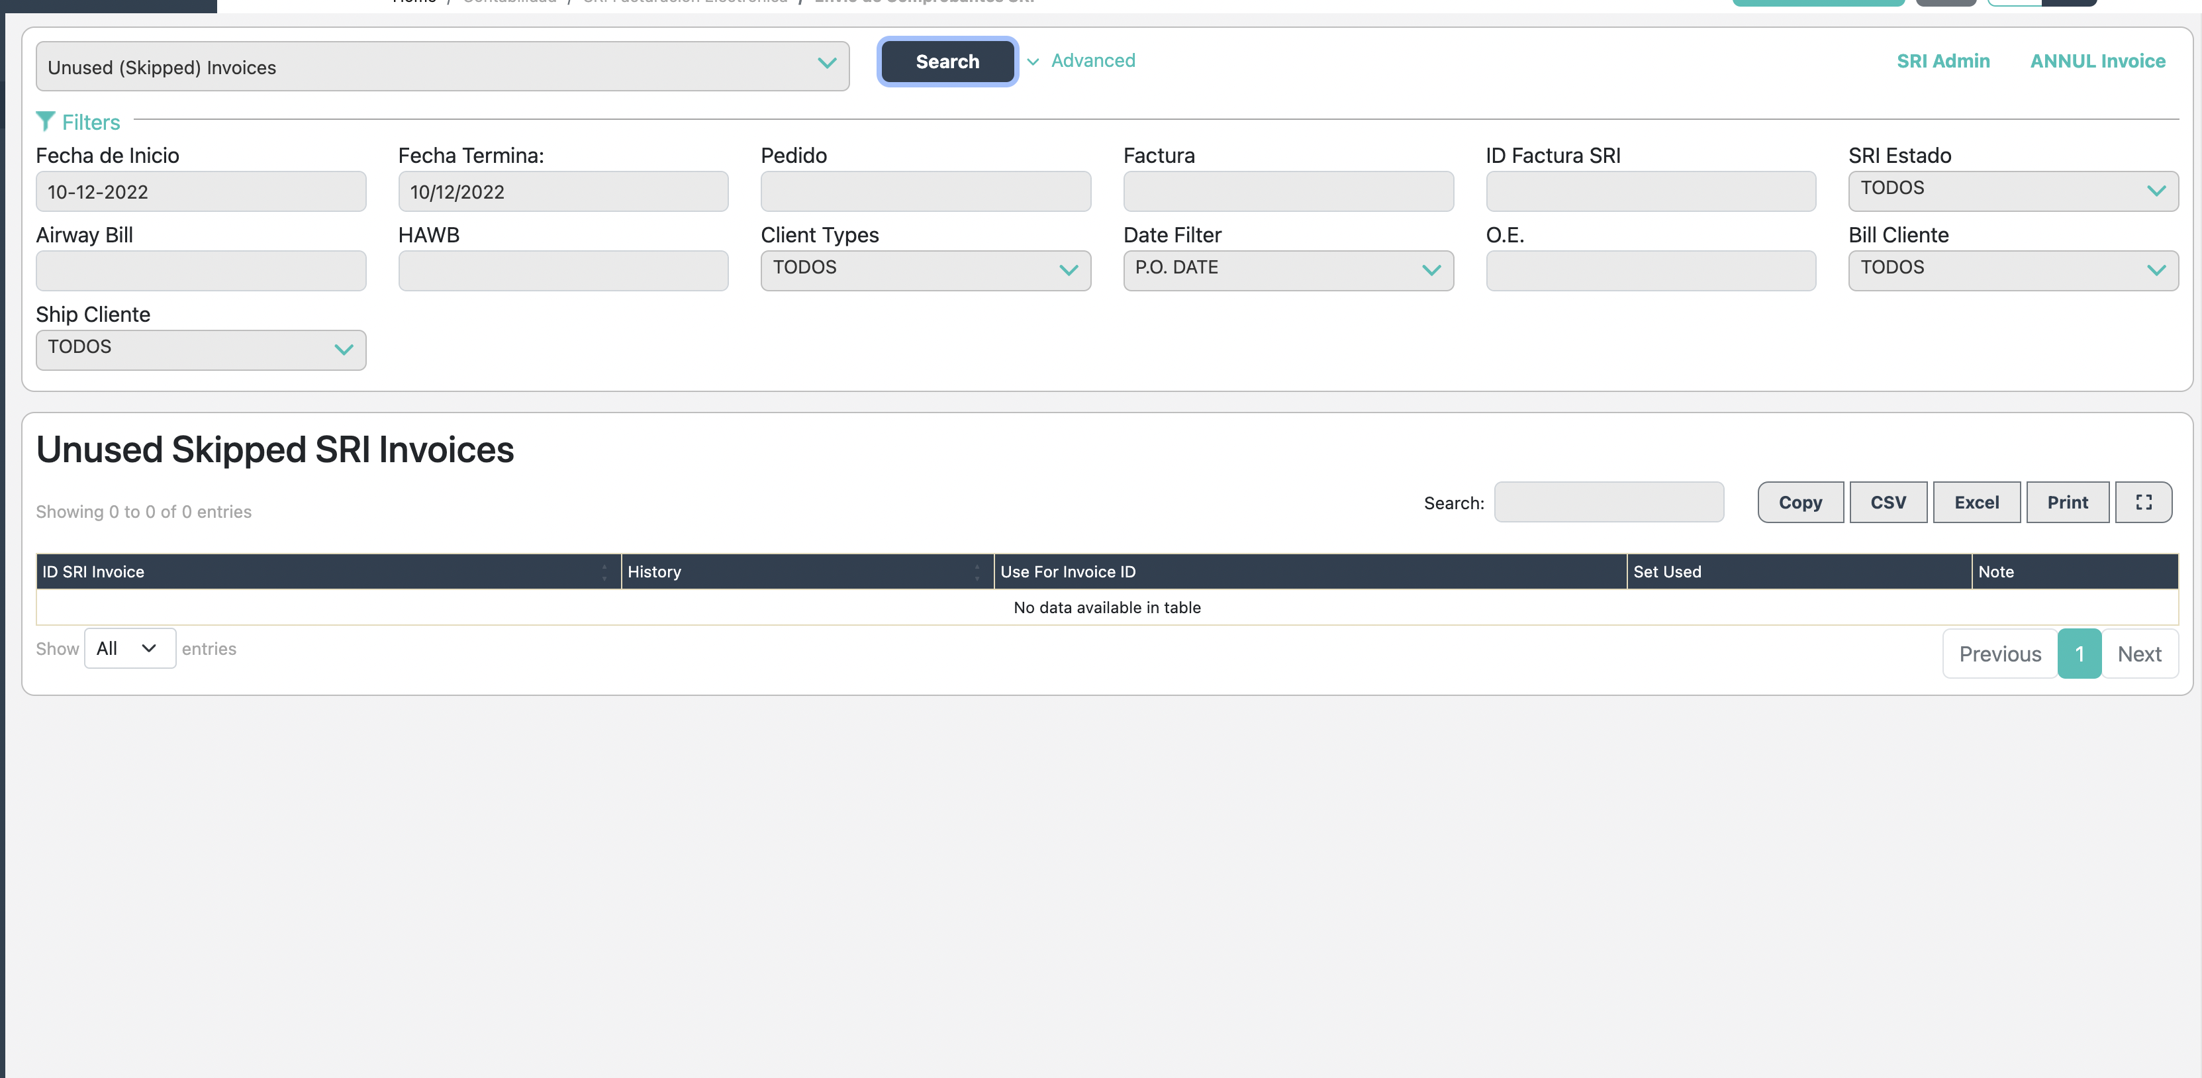Sort by ID SRI Invoice column arrows
Viewport: 2202px width, 1078px height.
(604, 572)
